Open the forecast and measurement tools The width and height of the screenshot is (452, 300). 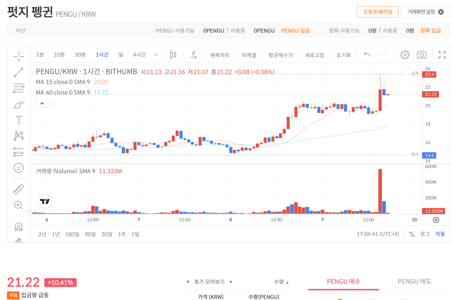pos(19,152)
